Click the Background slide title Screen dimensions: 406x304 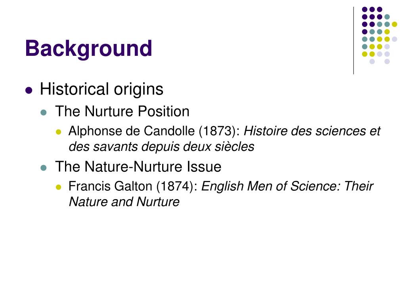[x=88, y=49]
